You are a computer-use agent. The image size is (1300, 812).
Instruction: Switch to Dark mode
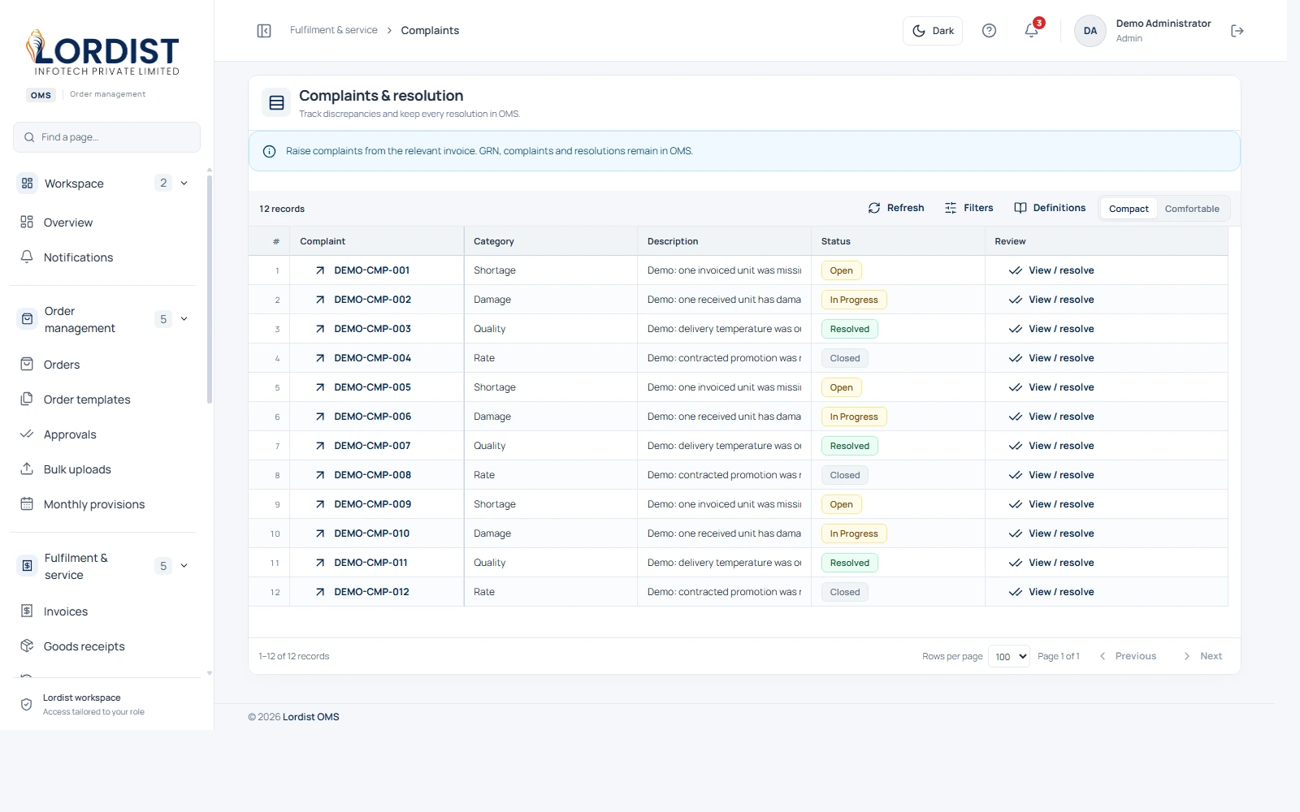933,31
